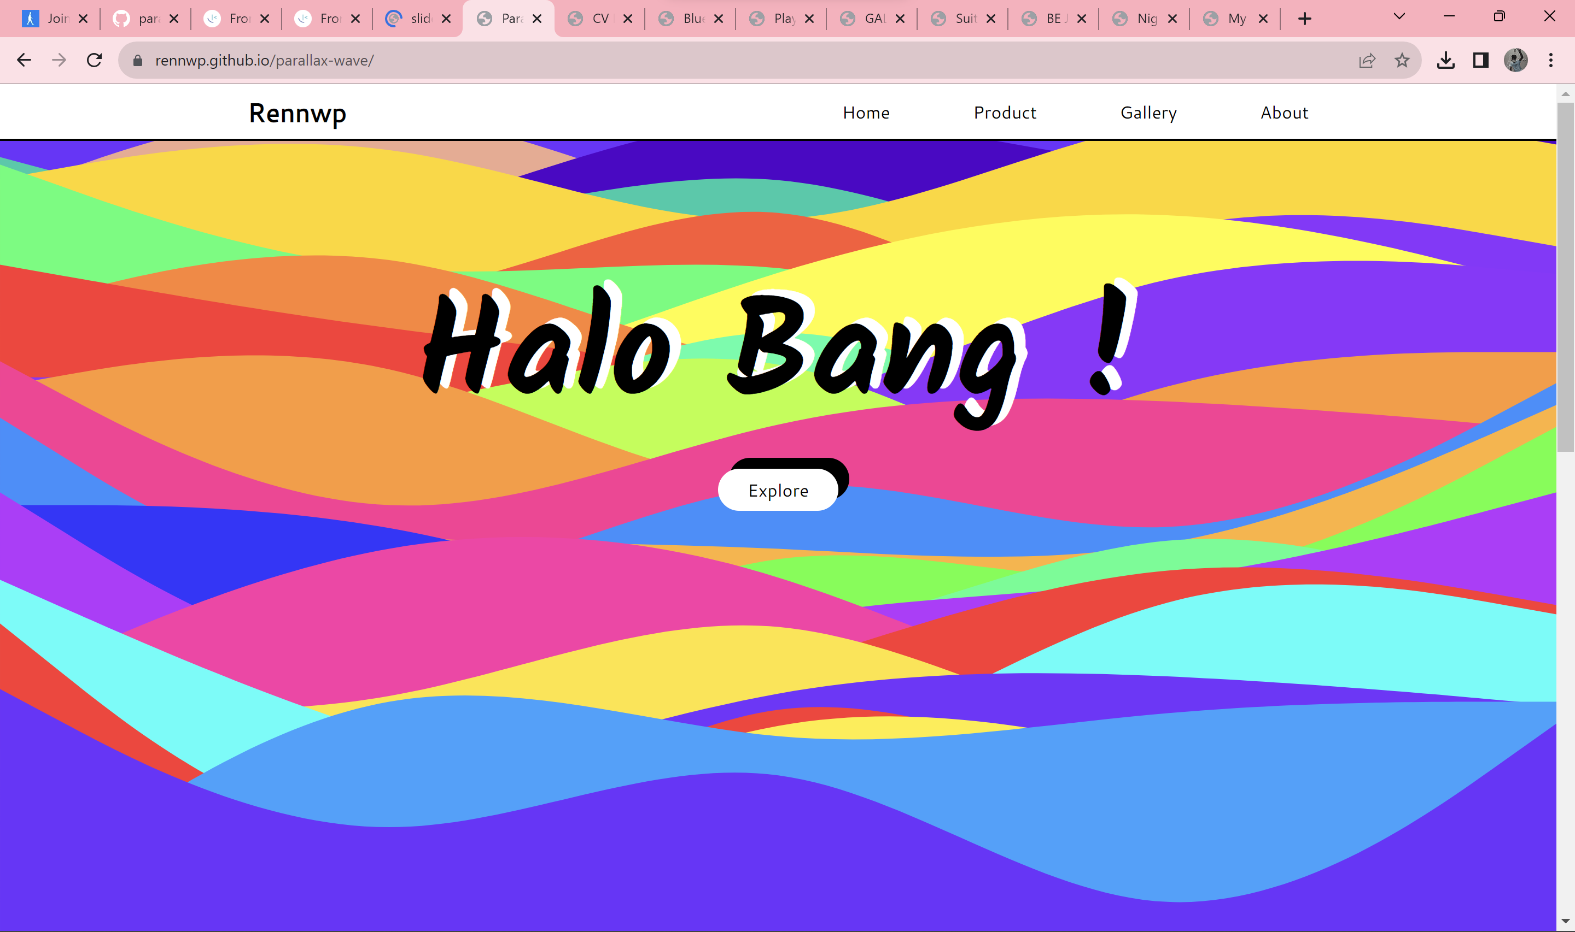This screenshot has width=1575, height=932.
Task: Click the share page icon in the address bar
Action: coord(1367,60)
